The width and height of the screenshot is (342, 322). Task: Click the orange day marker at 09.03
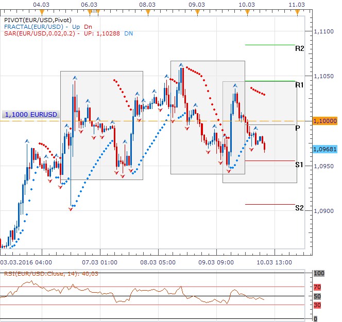coord(196,11)
